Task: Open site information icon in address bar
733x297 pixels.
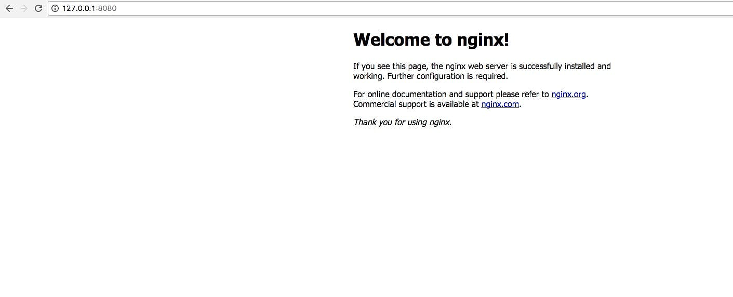Action: tap(55, 8)
